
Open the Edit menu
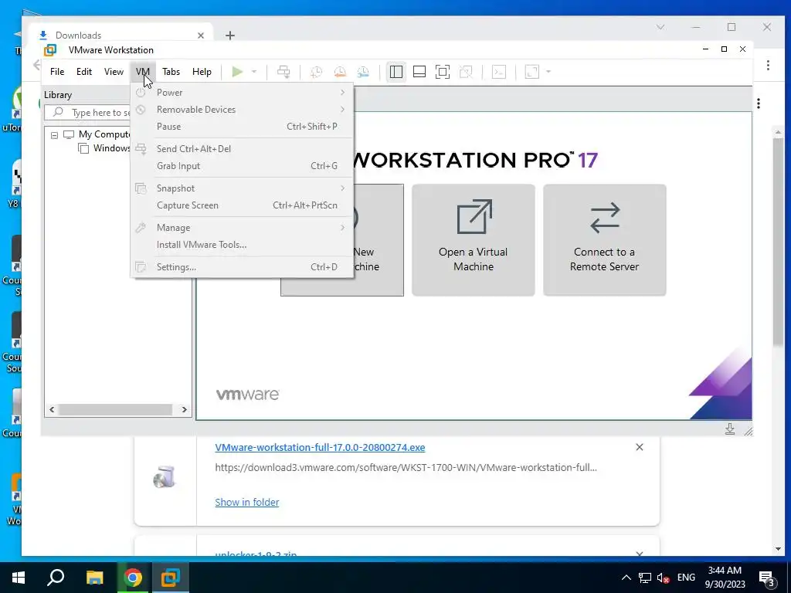coord(84,72)
